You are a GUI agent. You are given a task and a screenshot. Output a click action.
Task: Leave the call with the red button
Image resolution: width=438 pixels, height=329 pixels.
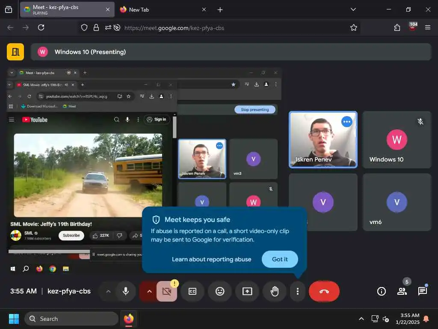click(x=324, y=291)
